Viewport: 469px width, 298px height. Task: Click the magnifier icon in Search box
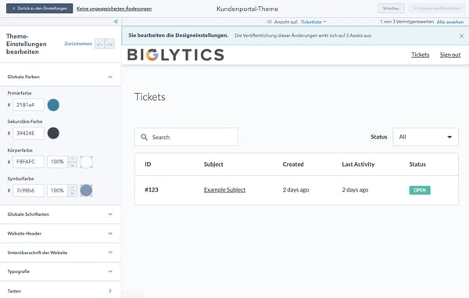click(144, 137)
